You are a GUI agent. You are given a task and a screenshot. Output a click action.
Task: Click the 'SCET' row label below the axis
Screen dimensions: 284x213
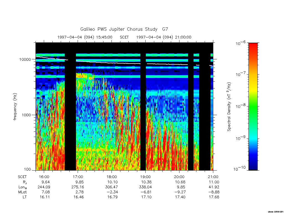click(22, 177)
